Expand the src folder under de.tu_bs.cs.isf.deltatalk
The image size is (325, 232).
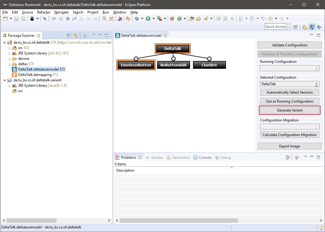(9, 48)
